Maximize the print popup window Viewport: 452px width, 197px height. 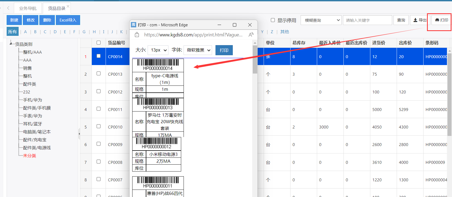(234, 25)
